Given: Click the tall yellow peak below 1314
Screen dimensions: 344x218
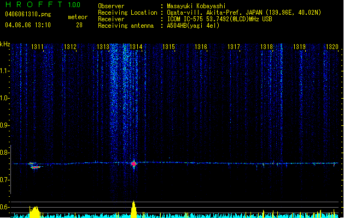Looking at the screenshot, I should (x=133, y=209).
